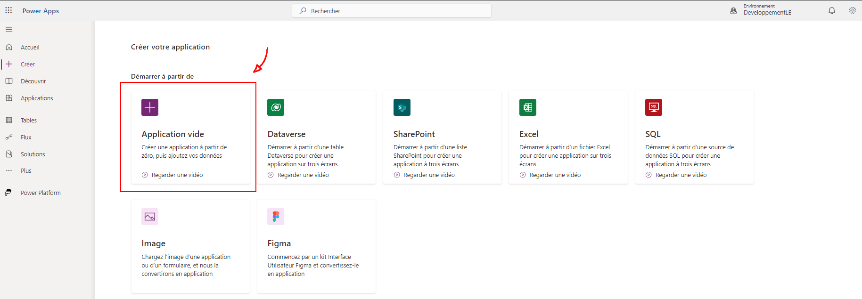Click the Solutions icon in sidebar
The height and width of the screenshot is (299, 862).
[x=9, y=154]
